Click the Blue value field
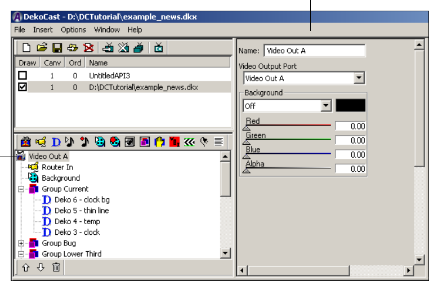The width and height of the screenshot is (429, 281). 350,155
